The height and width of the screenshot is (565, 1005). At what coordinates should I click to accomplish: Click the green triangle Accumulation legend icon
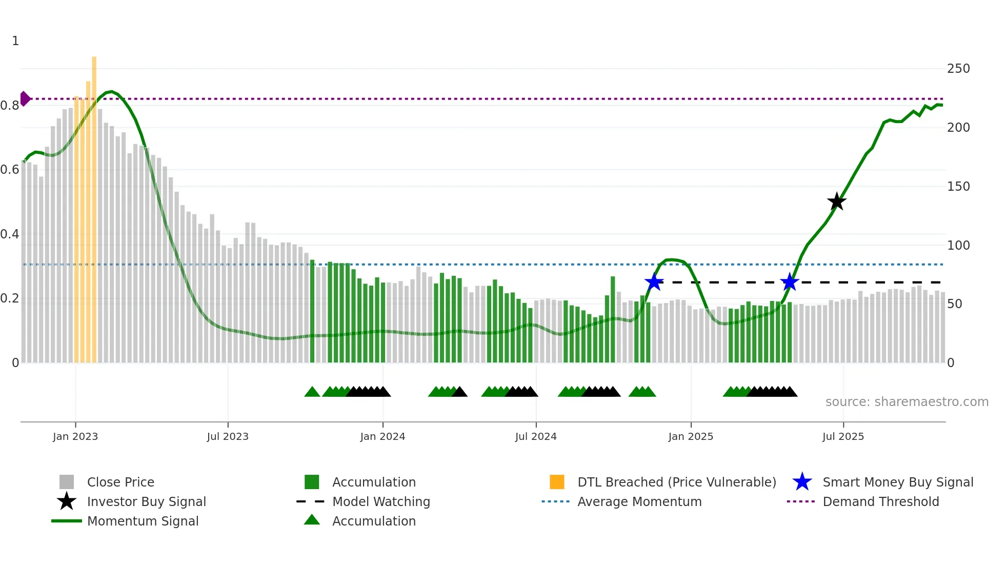312,520
